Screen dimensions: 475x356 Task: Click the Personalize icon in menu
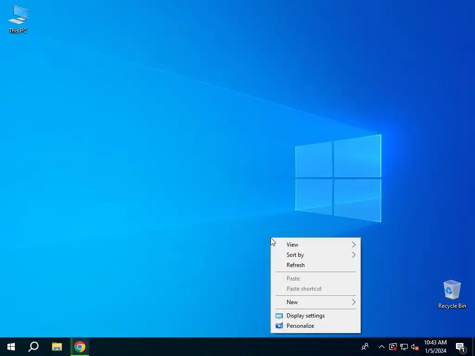(x=279, y=326)
